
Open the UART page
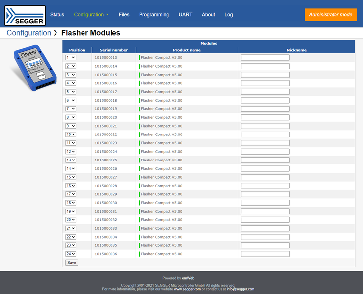[x=185, y=15]
